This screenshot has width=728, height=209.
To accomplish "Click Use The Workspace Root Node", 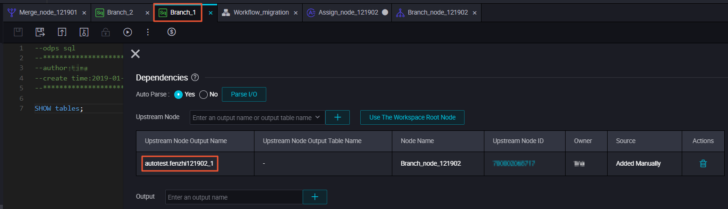I will pos(412,117).
